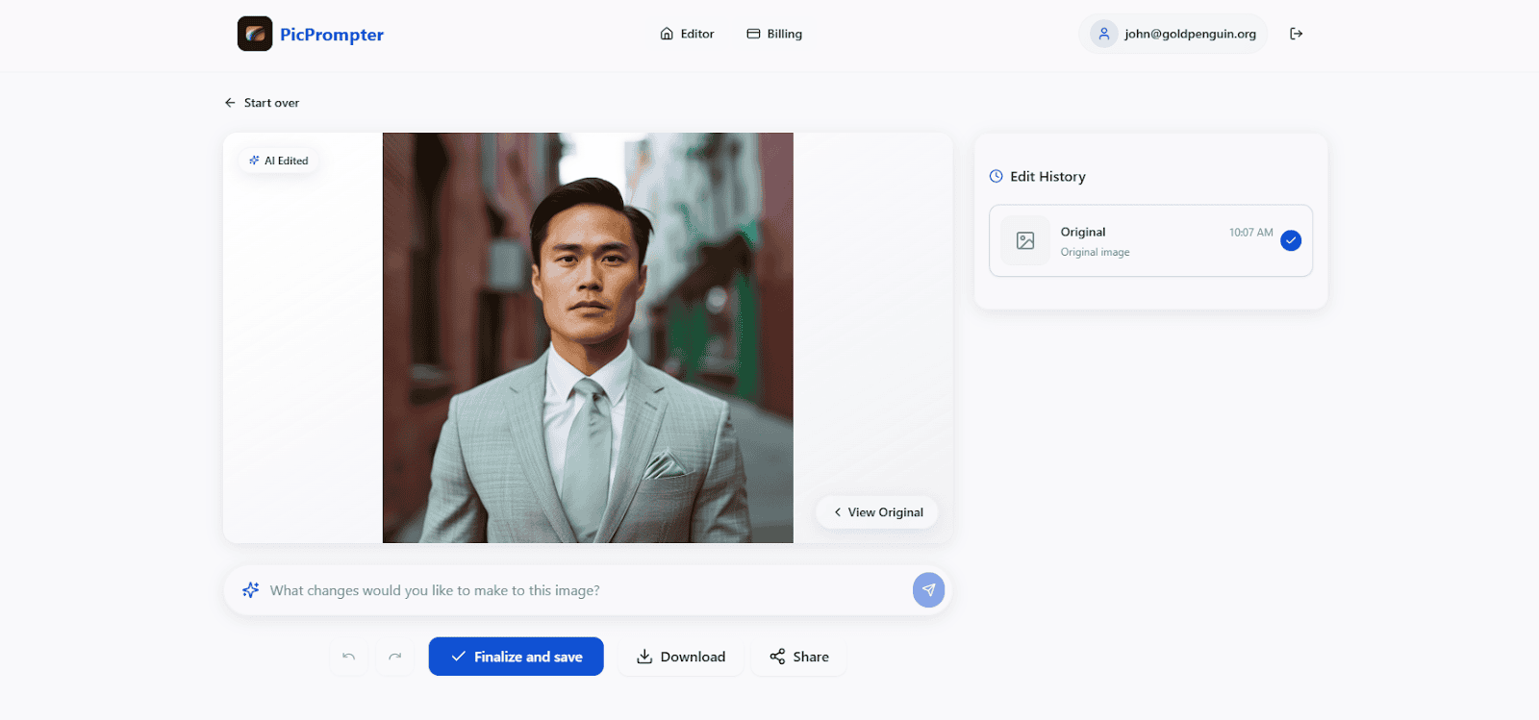Click the send prompt paper-plane icon
Screen dimensions: 1539x720
point(928,590)
